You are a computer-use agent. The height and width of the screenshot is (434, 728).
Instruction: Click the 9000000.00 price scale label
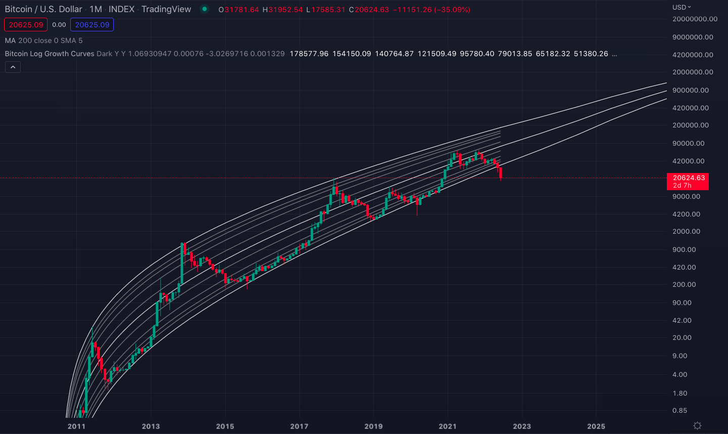click(x=693, y=37)
